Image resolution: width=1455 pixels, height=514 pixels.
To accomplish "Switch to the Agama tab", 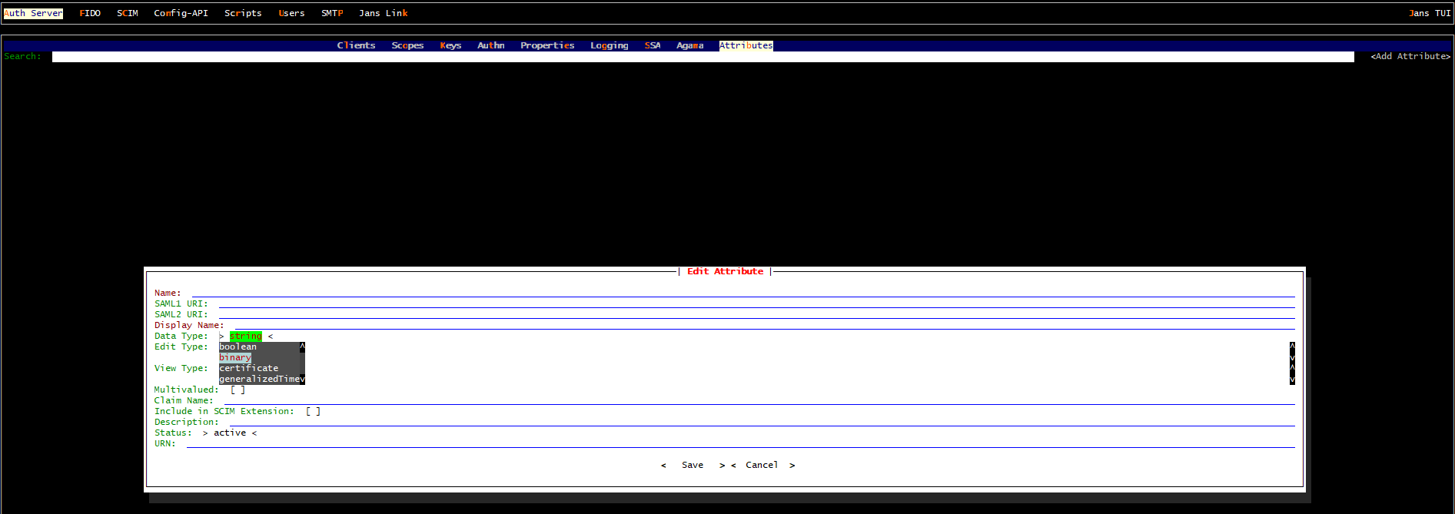I will click(690, 45).
